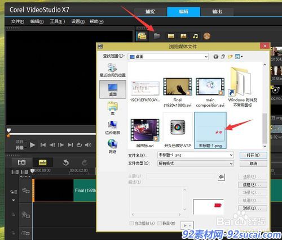Enable the mute checkbox
Viewport: 282px width, 240px height.
click(x=160, y=223)
